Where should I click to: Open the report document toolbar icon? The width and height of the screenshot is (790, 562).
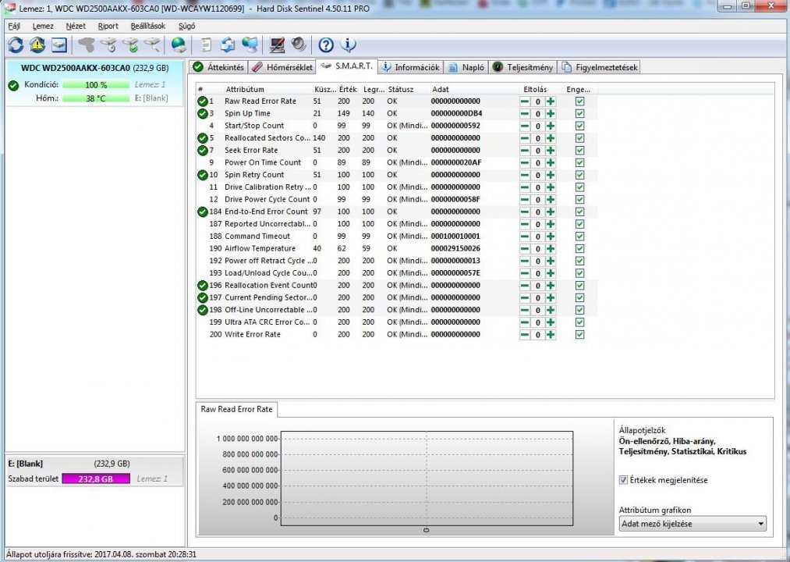(x=206, y=45)
